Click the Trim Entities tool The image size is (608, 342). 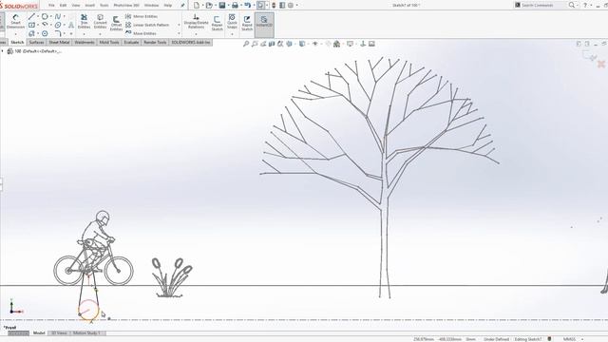[84, 22]
